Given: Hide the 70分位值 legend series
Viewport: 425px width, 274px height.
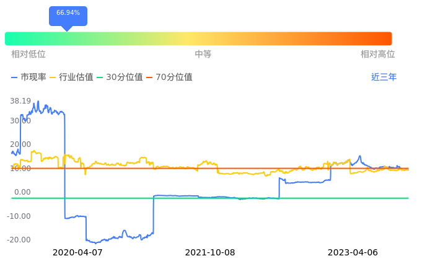Looking at the screenshot, I should [x=169, y=77].
